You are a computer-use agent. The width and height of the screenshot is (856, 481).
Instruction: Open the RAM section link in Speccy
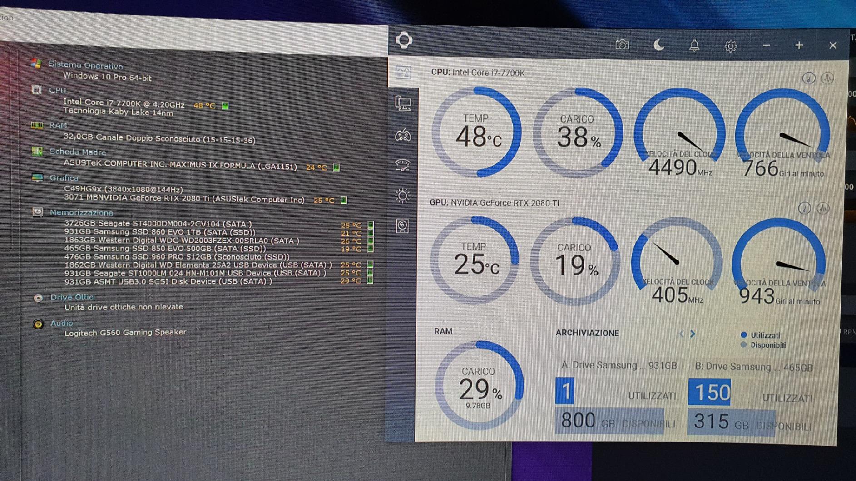[x=58, y=125]
